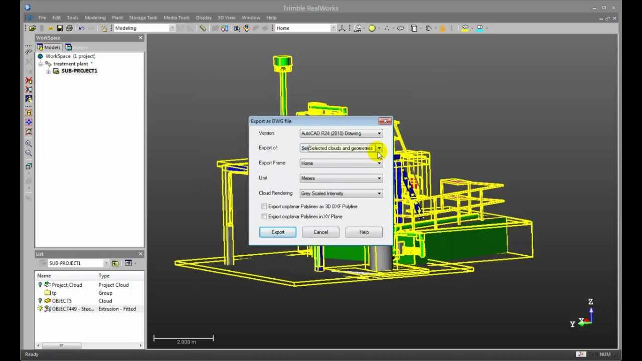642x361 pixels.
Task: Open the Media Tools menu
Action: coord(177,18)
